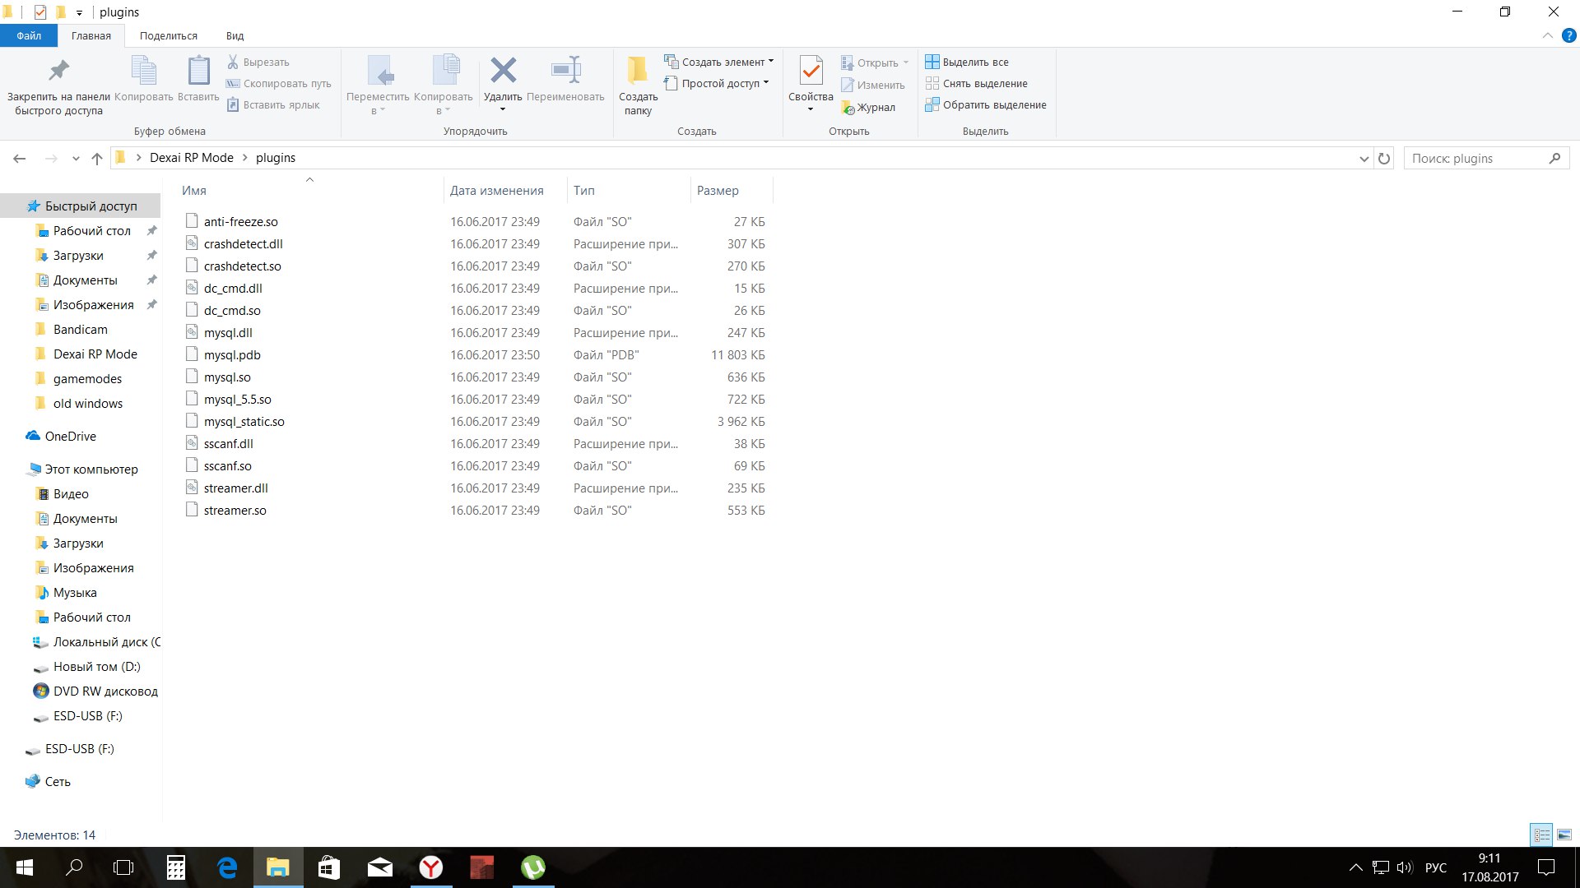Open Музыка folder in sidebar
Viewport: 1580px width, 888px height.
click(75, 592)
